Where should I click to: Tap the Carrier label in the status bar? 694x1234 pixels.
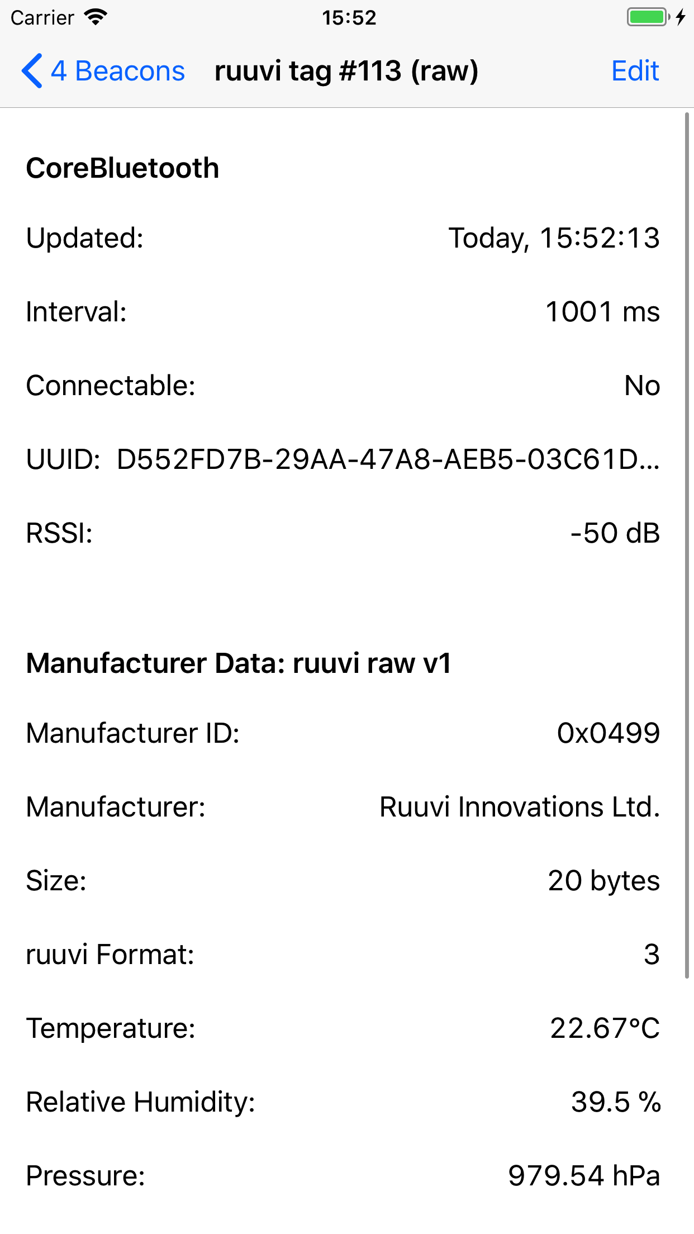(42, 17)
